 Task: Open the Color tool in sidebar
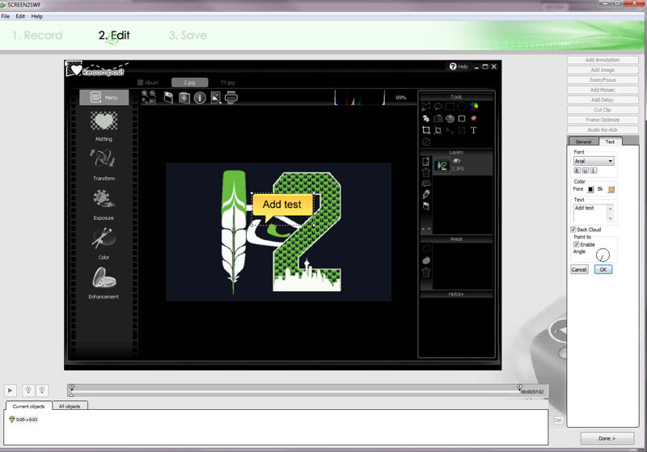[104, 238]
